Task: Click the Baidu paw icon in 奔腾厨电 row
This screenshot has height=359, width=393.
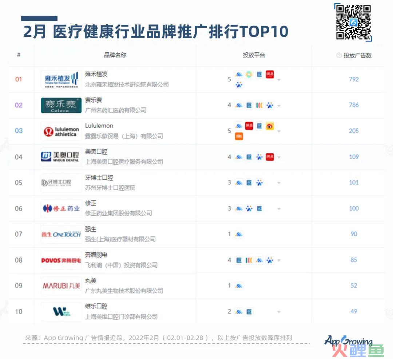Action: (x=270, y=260)
